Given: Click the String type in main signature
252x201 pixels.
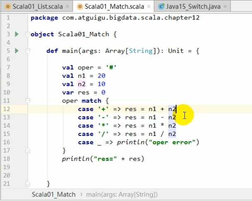Looking at the screenshot, I should (x=141, y=51).
